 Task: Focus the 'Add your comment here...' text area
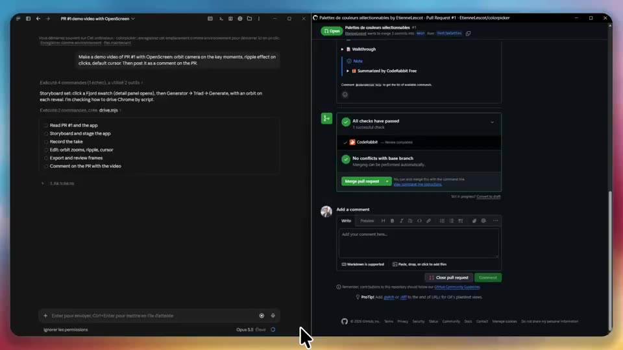click(419, 243)
